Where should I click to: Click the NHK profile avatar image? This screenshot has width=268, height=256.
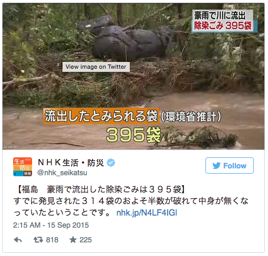coord(23,167)
